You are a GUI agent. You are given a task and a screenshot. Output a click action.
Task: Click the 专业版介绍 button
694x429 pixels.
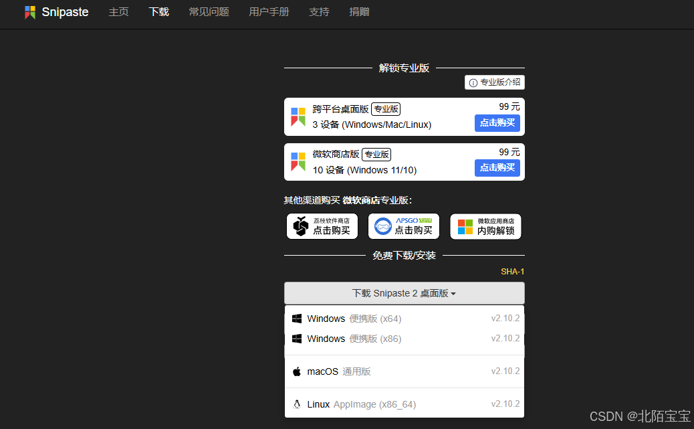tap(494, 82)
